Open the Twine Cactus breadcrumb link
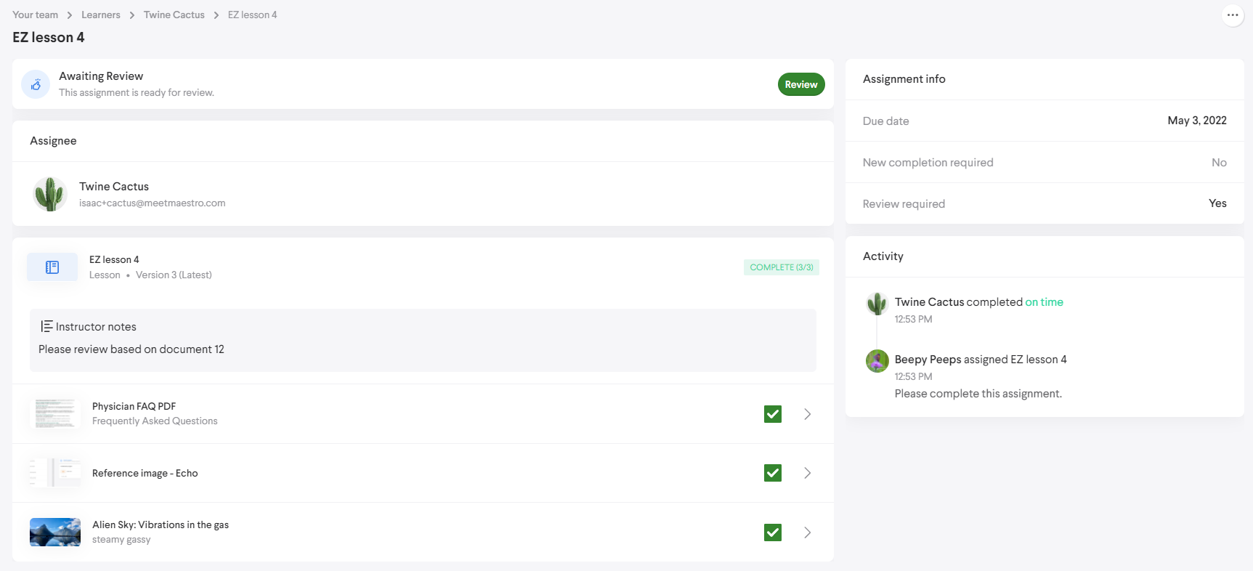Screen dimensions: 1253x571 (174, 15)
